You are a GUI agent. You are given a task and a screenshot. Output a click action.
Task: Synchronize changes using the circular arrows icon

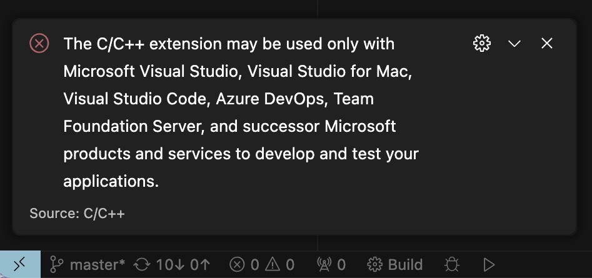click(142, 265)
